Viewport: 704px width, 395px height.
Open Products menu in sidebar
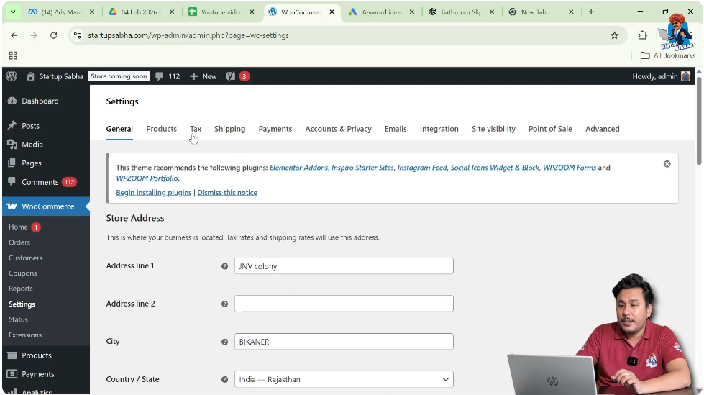[x=37, y=355]
